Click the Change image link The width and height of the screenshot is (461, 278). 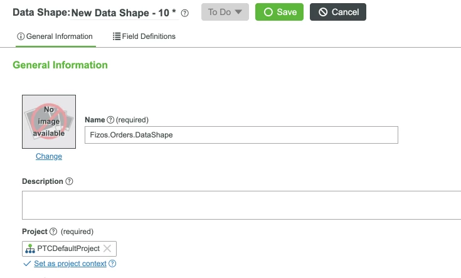pos(49,156)
